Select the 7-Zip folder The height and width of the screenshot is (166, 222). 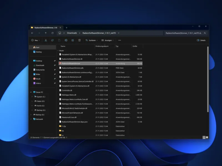(100, 126)
